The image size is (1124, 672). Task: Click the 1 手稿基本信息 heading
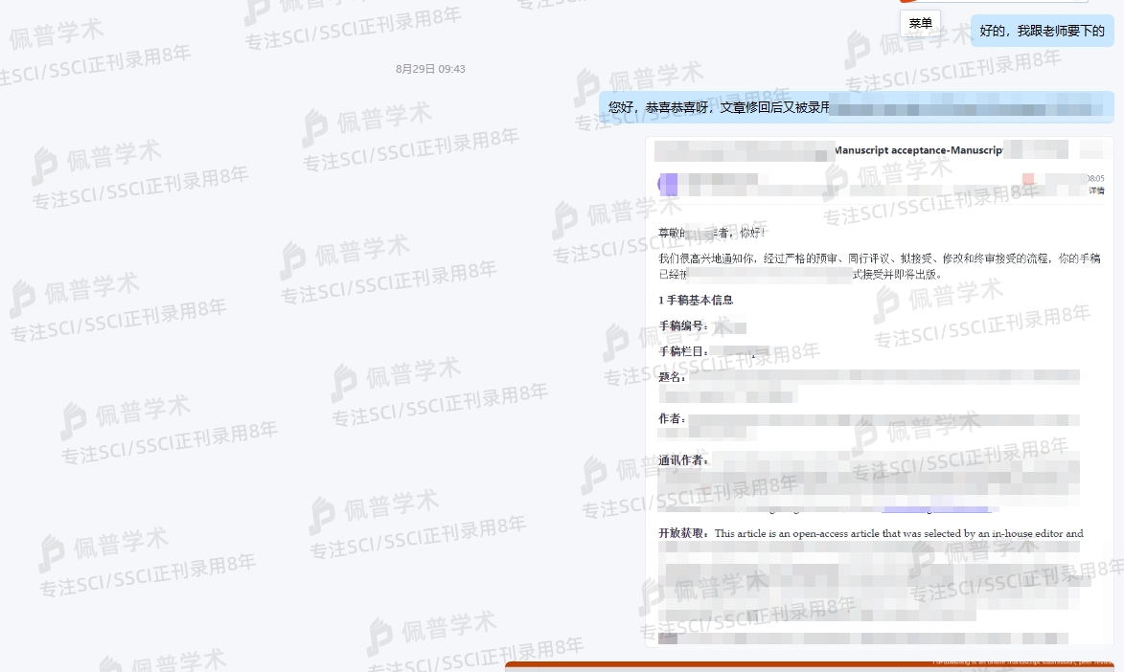point(696,300)
